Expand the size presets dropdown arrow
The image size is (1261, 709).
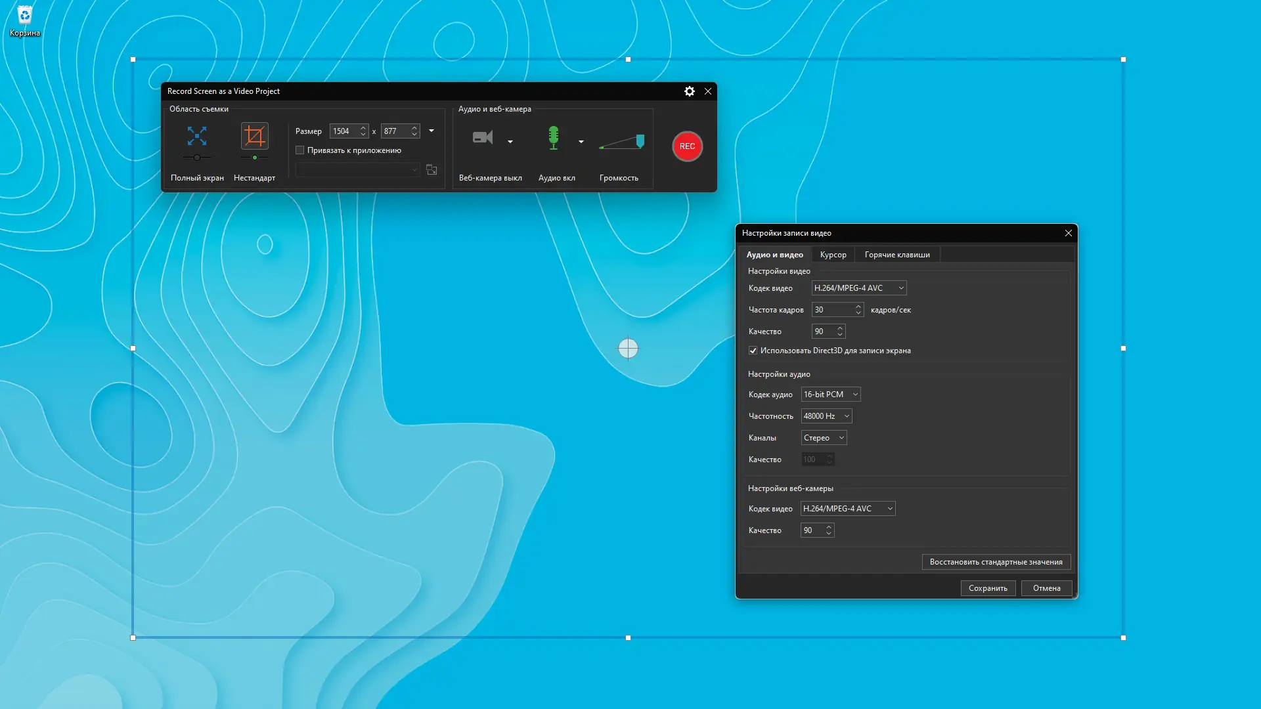click(431, 131)
